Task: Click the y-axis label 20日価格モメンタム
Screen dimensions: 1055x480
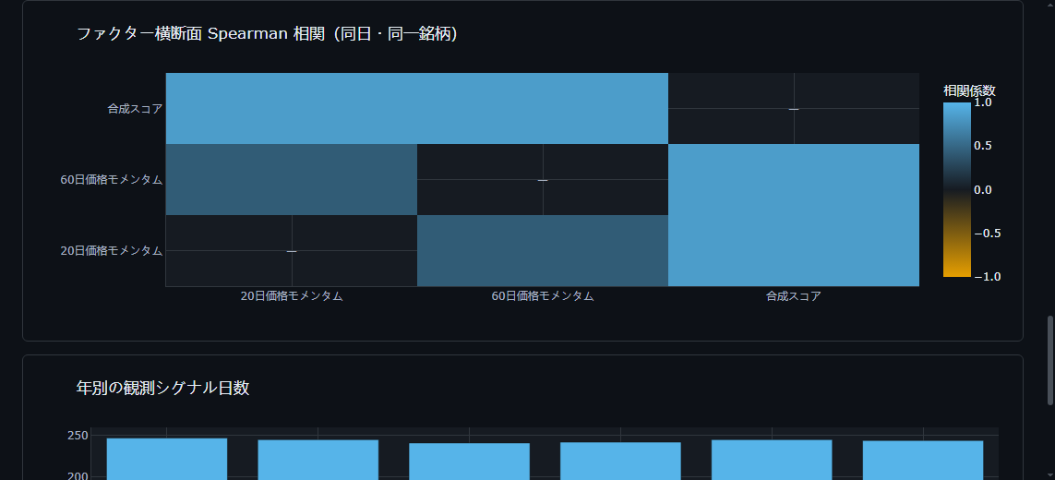Action: [111, 250]
